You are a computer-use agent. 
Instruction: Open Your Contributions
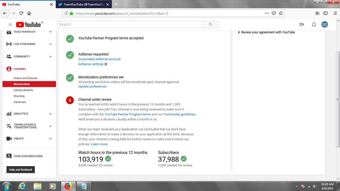28,156
